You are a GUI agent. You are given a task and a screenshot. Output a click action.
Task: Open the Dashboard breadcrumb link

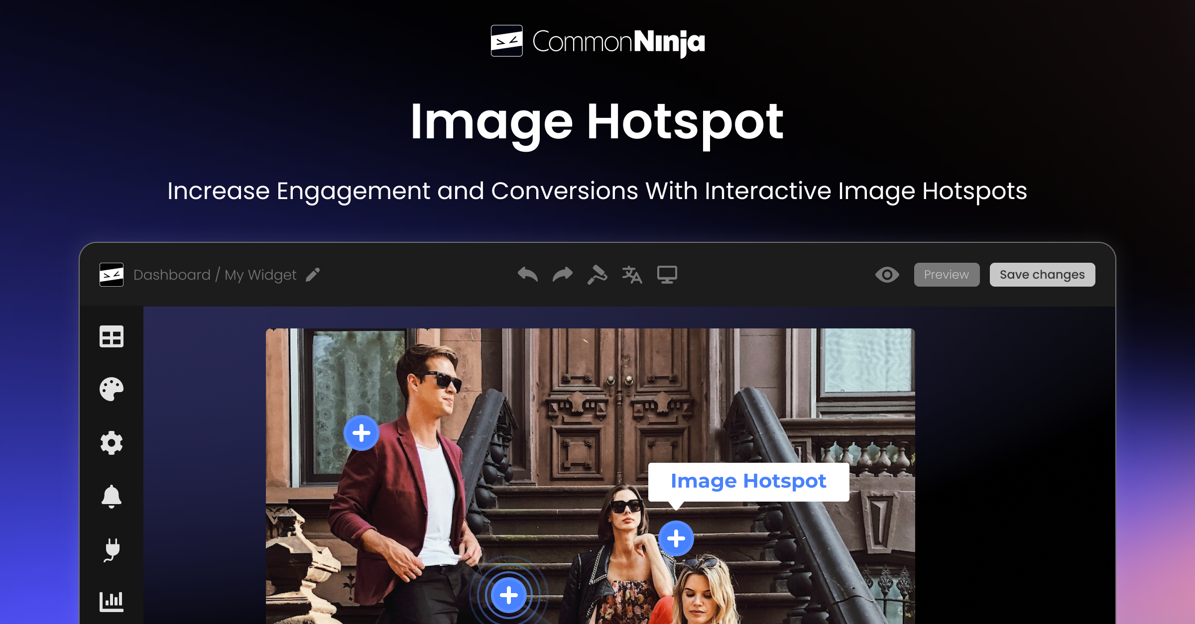coord(172,275)
